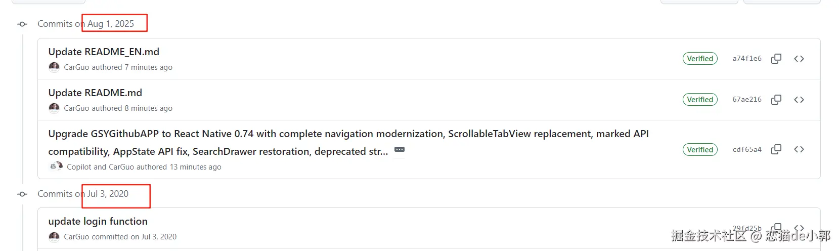Open commit hash cdf65a4 link
839x251 pixels.
click(746, 149)
